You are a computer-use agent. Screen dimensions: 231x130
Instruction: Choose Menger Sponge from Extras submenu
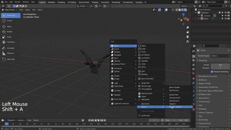(x=179, y=107)
